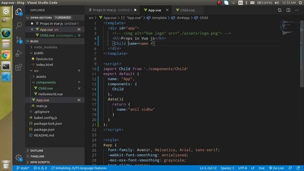Image resolution: width=304 pixels, height=171 pixels.
Task: Click the editor vertical scrollbar
Action: click(x=302, y=54)
